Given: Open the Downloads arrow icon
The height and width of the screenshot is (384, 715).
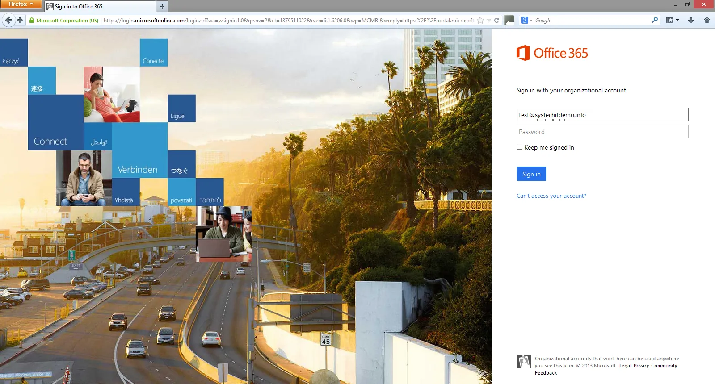Looking at the screenshot, I should pyautogui.click(x=691, y=20).
